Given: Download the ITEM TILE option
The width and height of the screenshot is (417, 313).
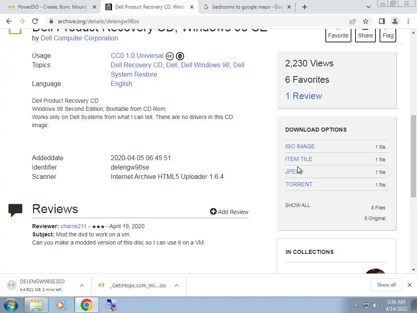Looking at the screenshot, I should coord(298,159).
